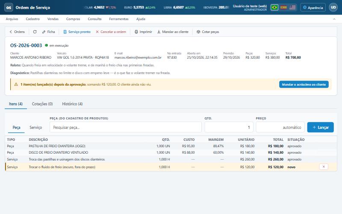Open Ficha with the pencil icon
342x214 pixels.
point(48,32)
